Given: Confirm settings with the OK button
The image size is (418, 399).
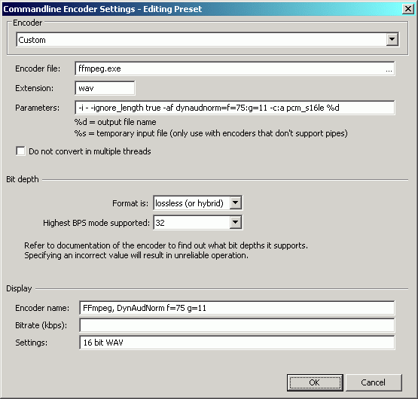Looking at the screenshot, I should click(315, 382).
